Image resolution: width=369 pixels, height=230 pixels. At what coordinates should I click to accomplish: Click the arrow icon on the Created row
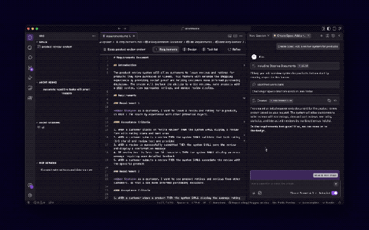click(336, 101)
